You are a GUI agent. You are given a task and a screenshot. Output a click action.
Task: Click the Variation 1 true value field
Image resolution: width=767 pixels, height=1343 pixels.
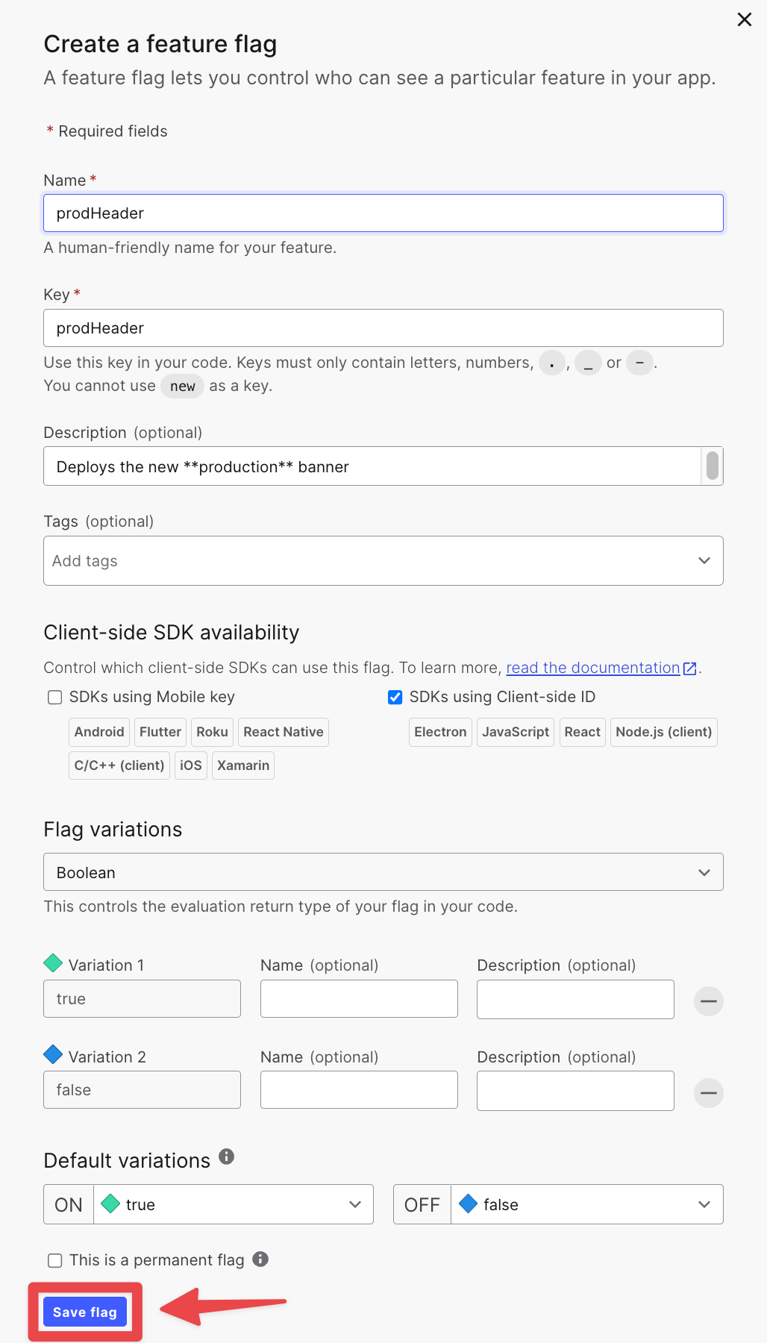(x=142, y=998)
